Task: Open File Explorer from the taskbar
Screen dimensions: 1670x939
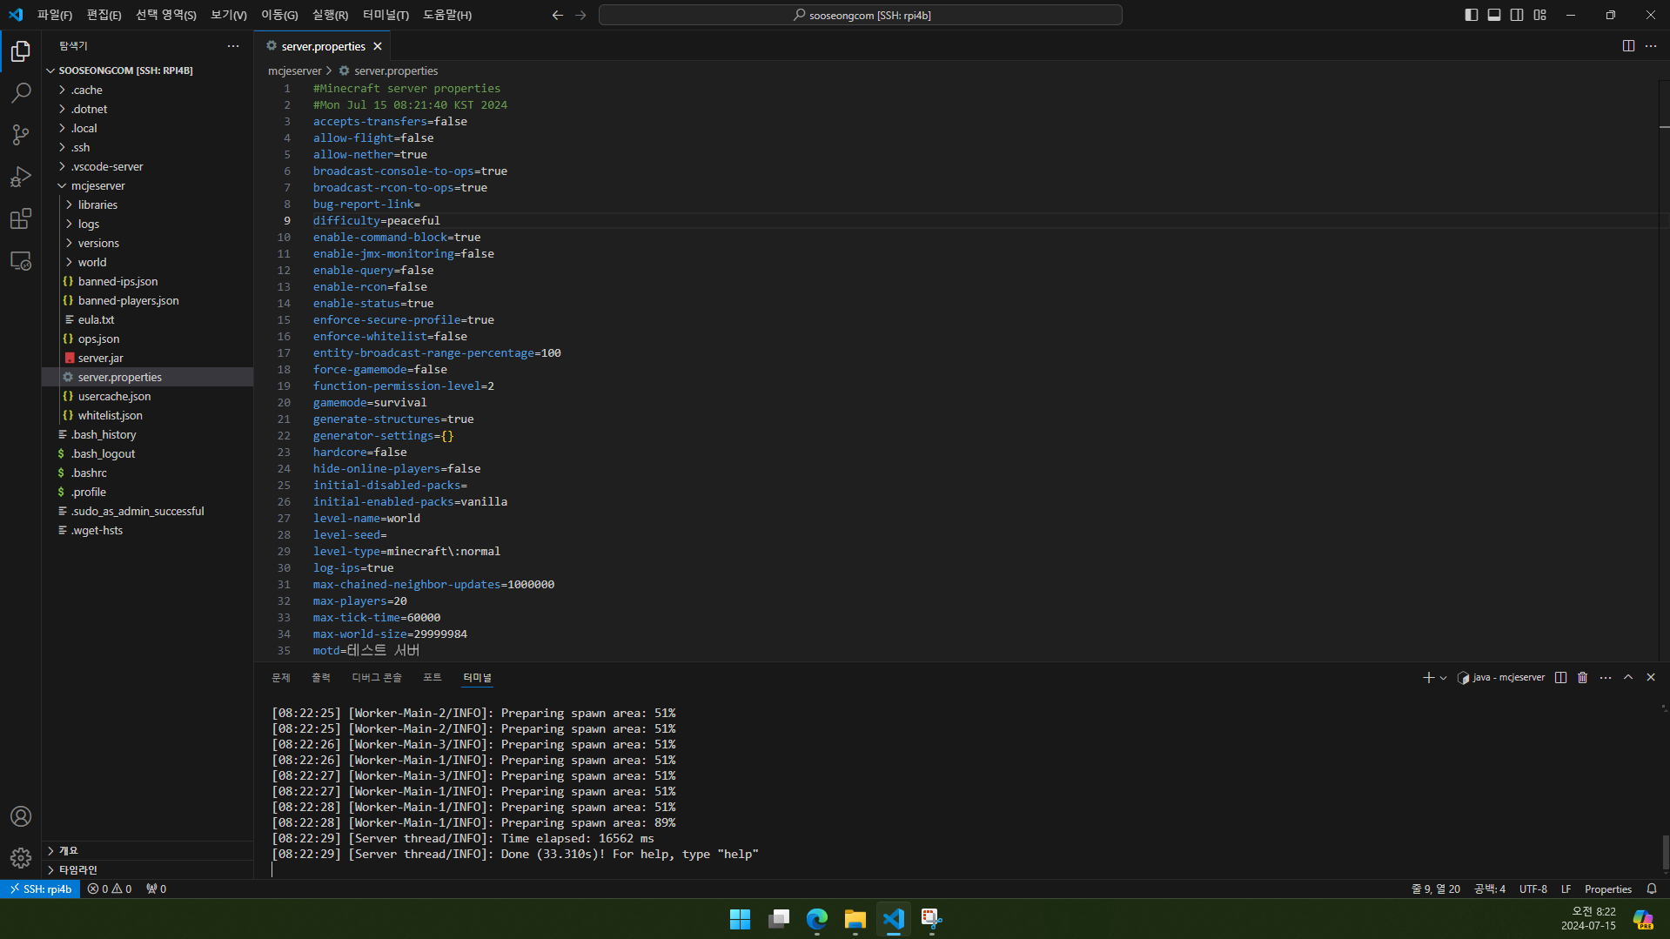Action: coord(855,919)
